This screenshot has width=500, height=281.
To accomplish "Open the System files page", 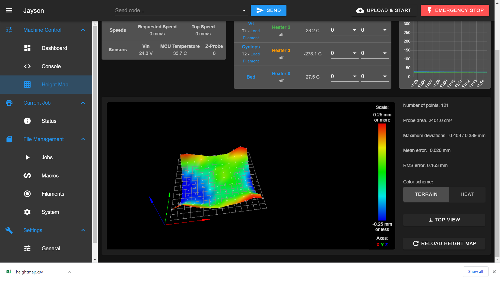I will coord(46,212).
